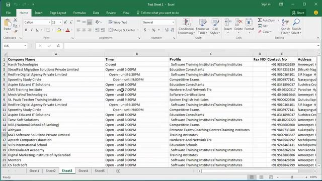Click Decrease Indent icon
Image resolution: width=322 pixels, height=181 pixels.
(x=97, y=30)
